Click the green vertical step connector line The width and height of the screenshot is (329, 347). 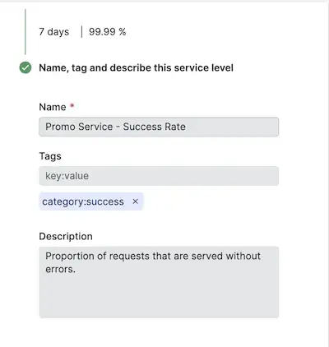tap(25, 31)
